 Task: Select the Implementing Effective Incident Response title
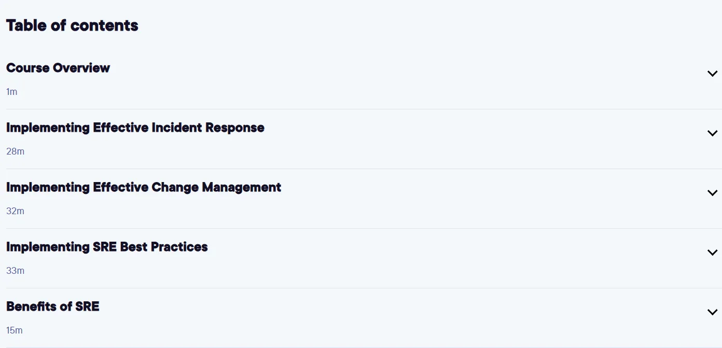[135, 128]
